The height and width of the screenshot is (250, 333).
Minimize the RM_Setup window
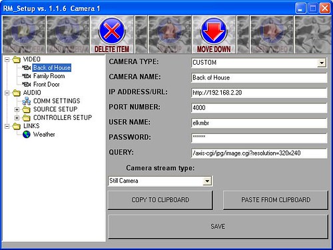(x=300, y=9)
